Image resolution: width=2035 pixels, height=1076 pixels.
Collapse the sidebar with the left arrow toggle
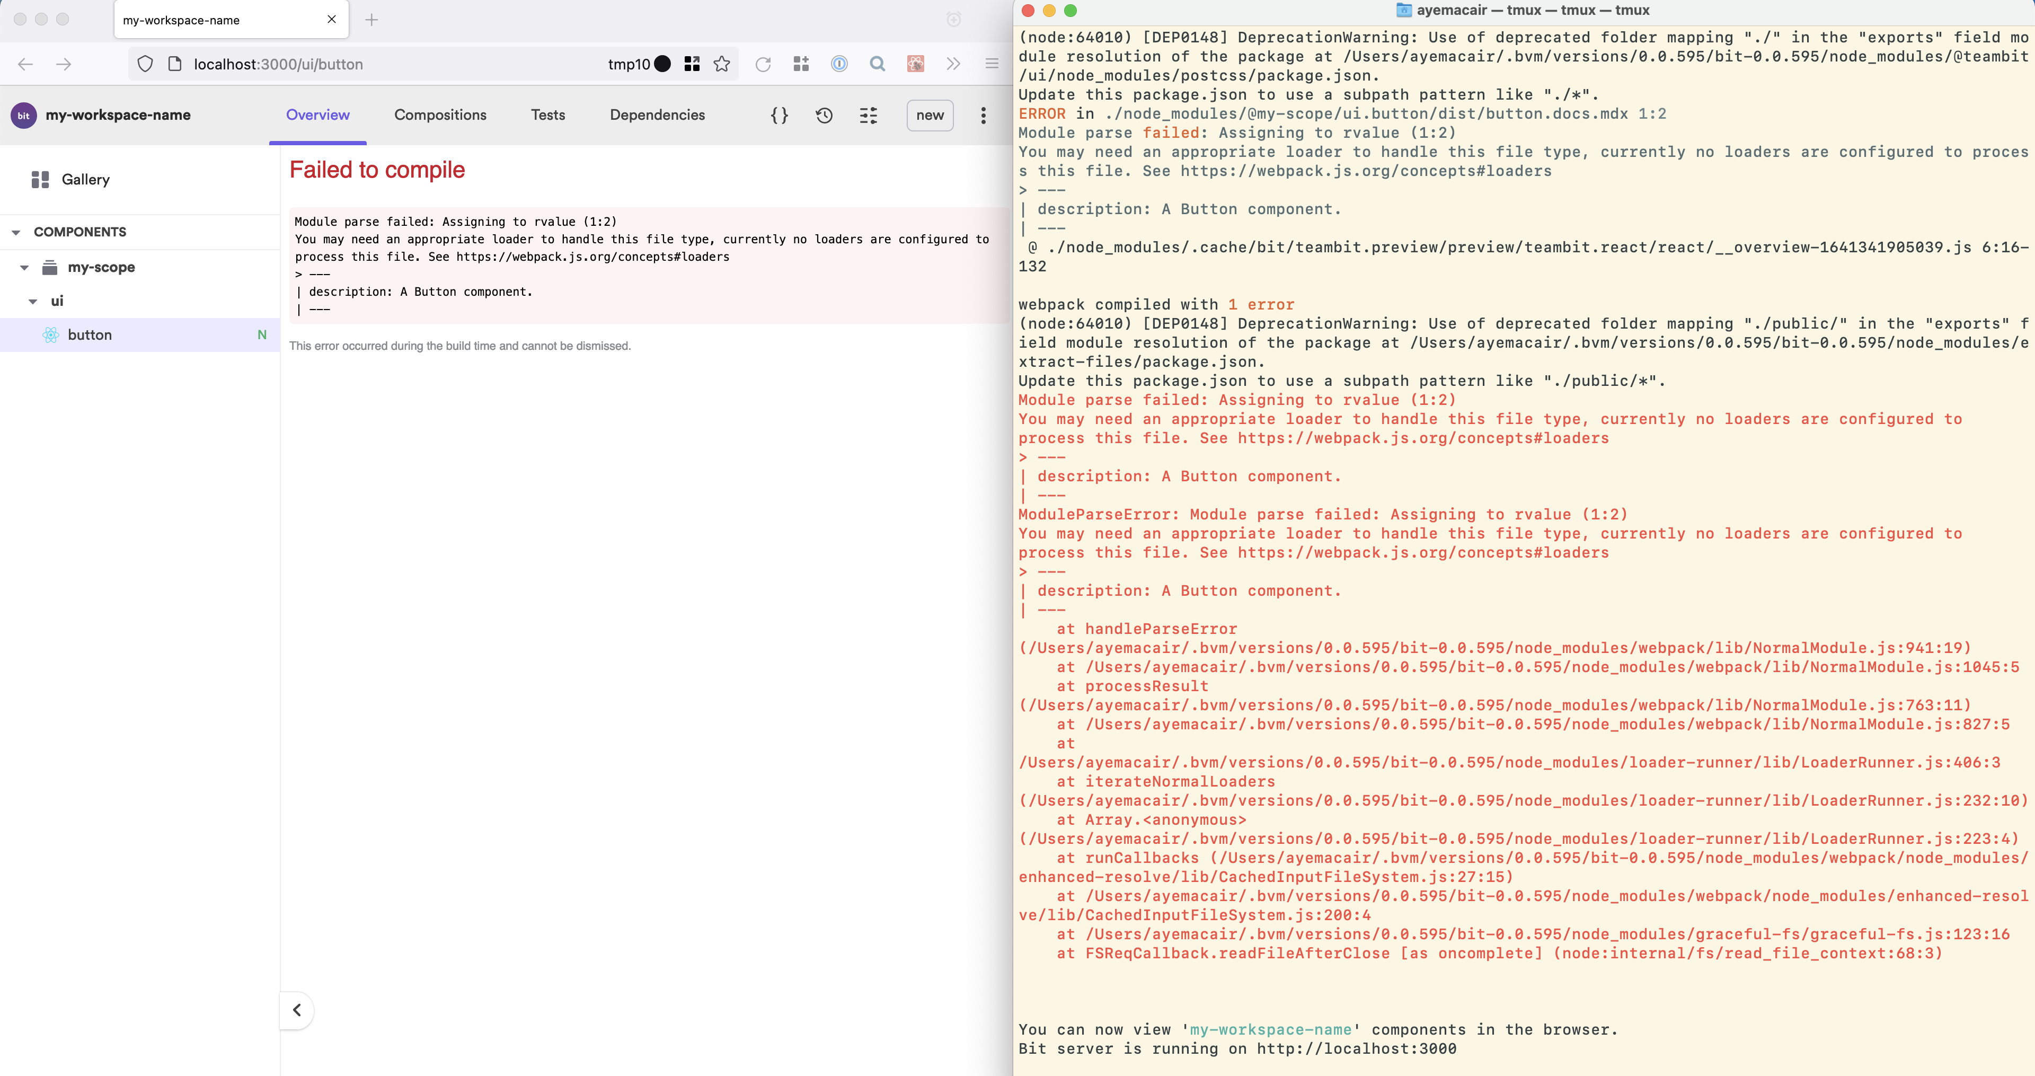(x=297, y=1010)
